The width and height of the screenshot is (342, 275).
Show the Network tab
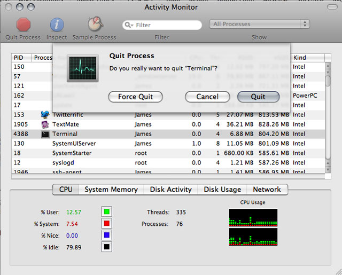(267, 190)
